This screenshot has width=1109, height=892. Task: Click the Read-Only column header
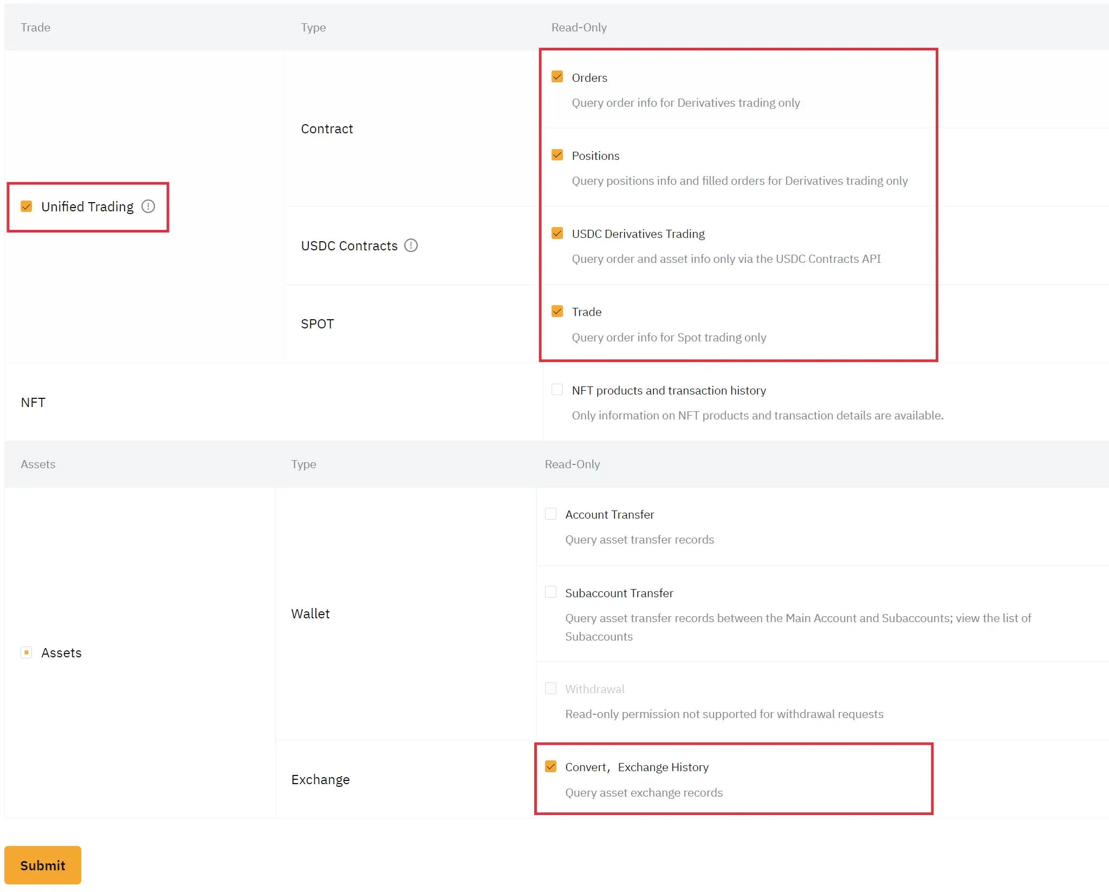[x=578, y=27]
